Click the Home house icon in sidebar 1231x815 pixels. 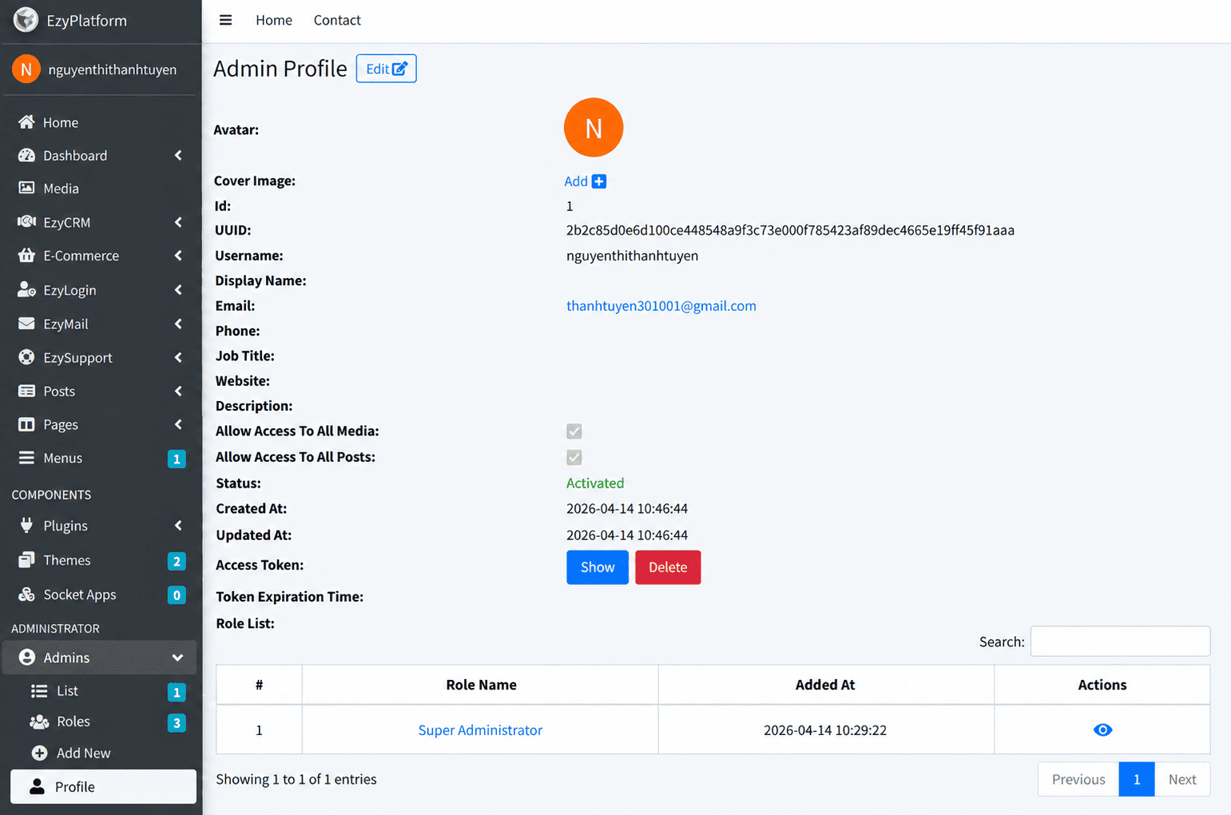(x=26, y=121)
